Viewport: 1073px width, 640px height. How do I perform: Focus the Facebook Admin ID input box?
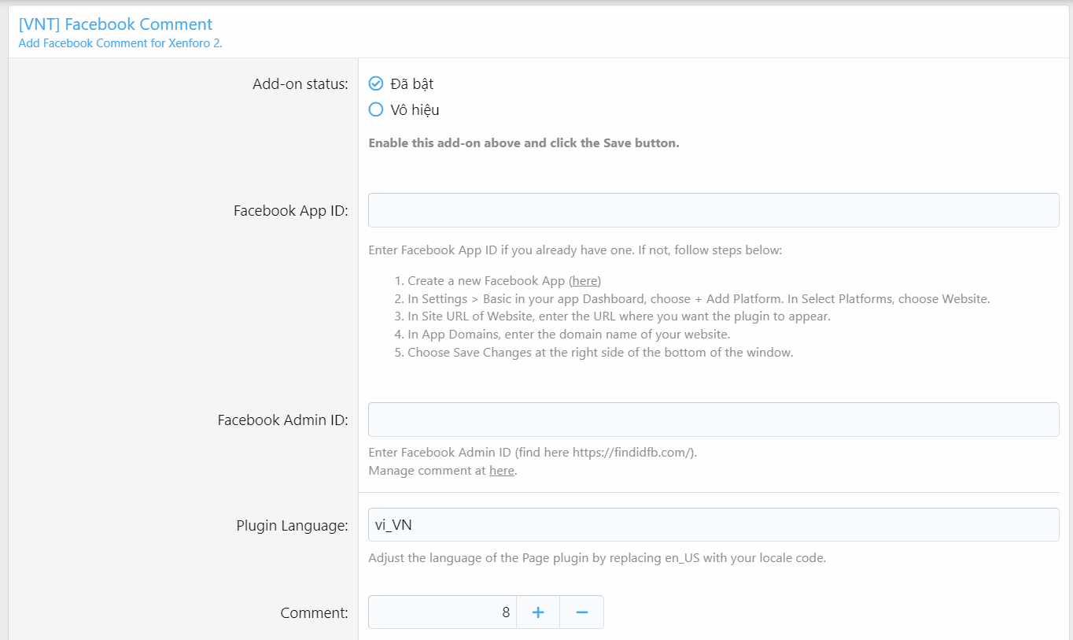[713, 420]
